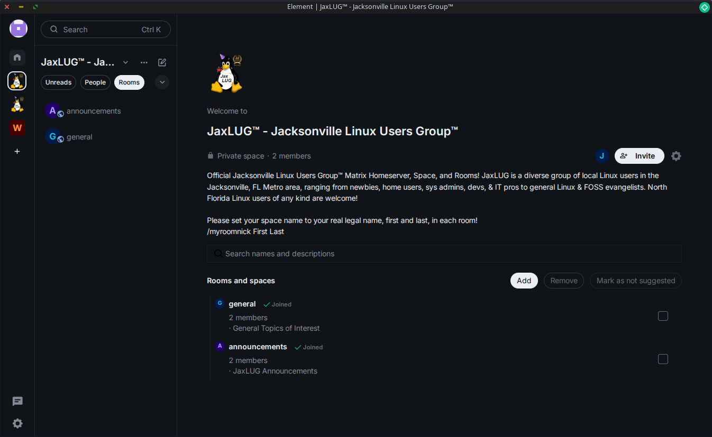Image resolution: width=712 pixels, height=437 pixels.
Task: Open the general room from sidebar
Action: point(106,137)
